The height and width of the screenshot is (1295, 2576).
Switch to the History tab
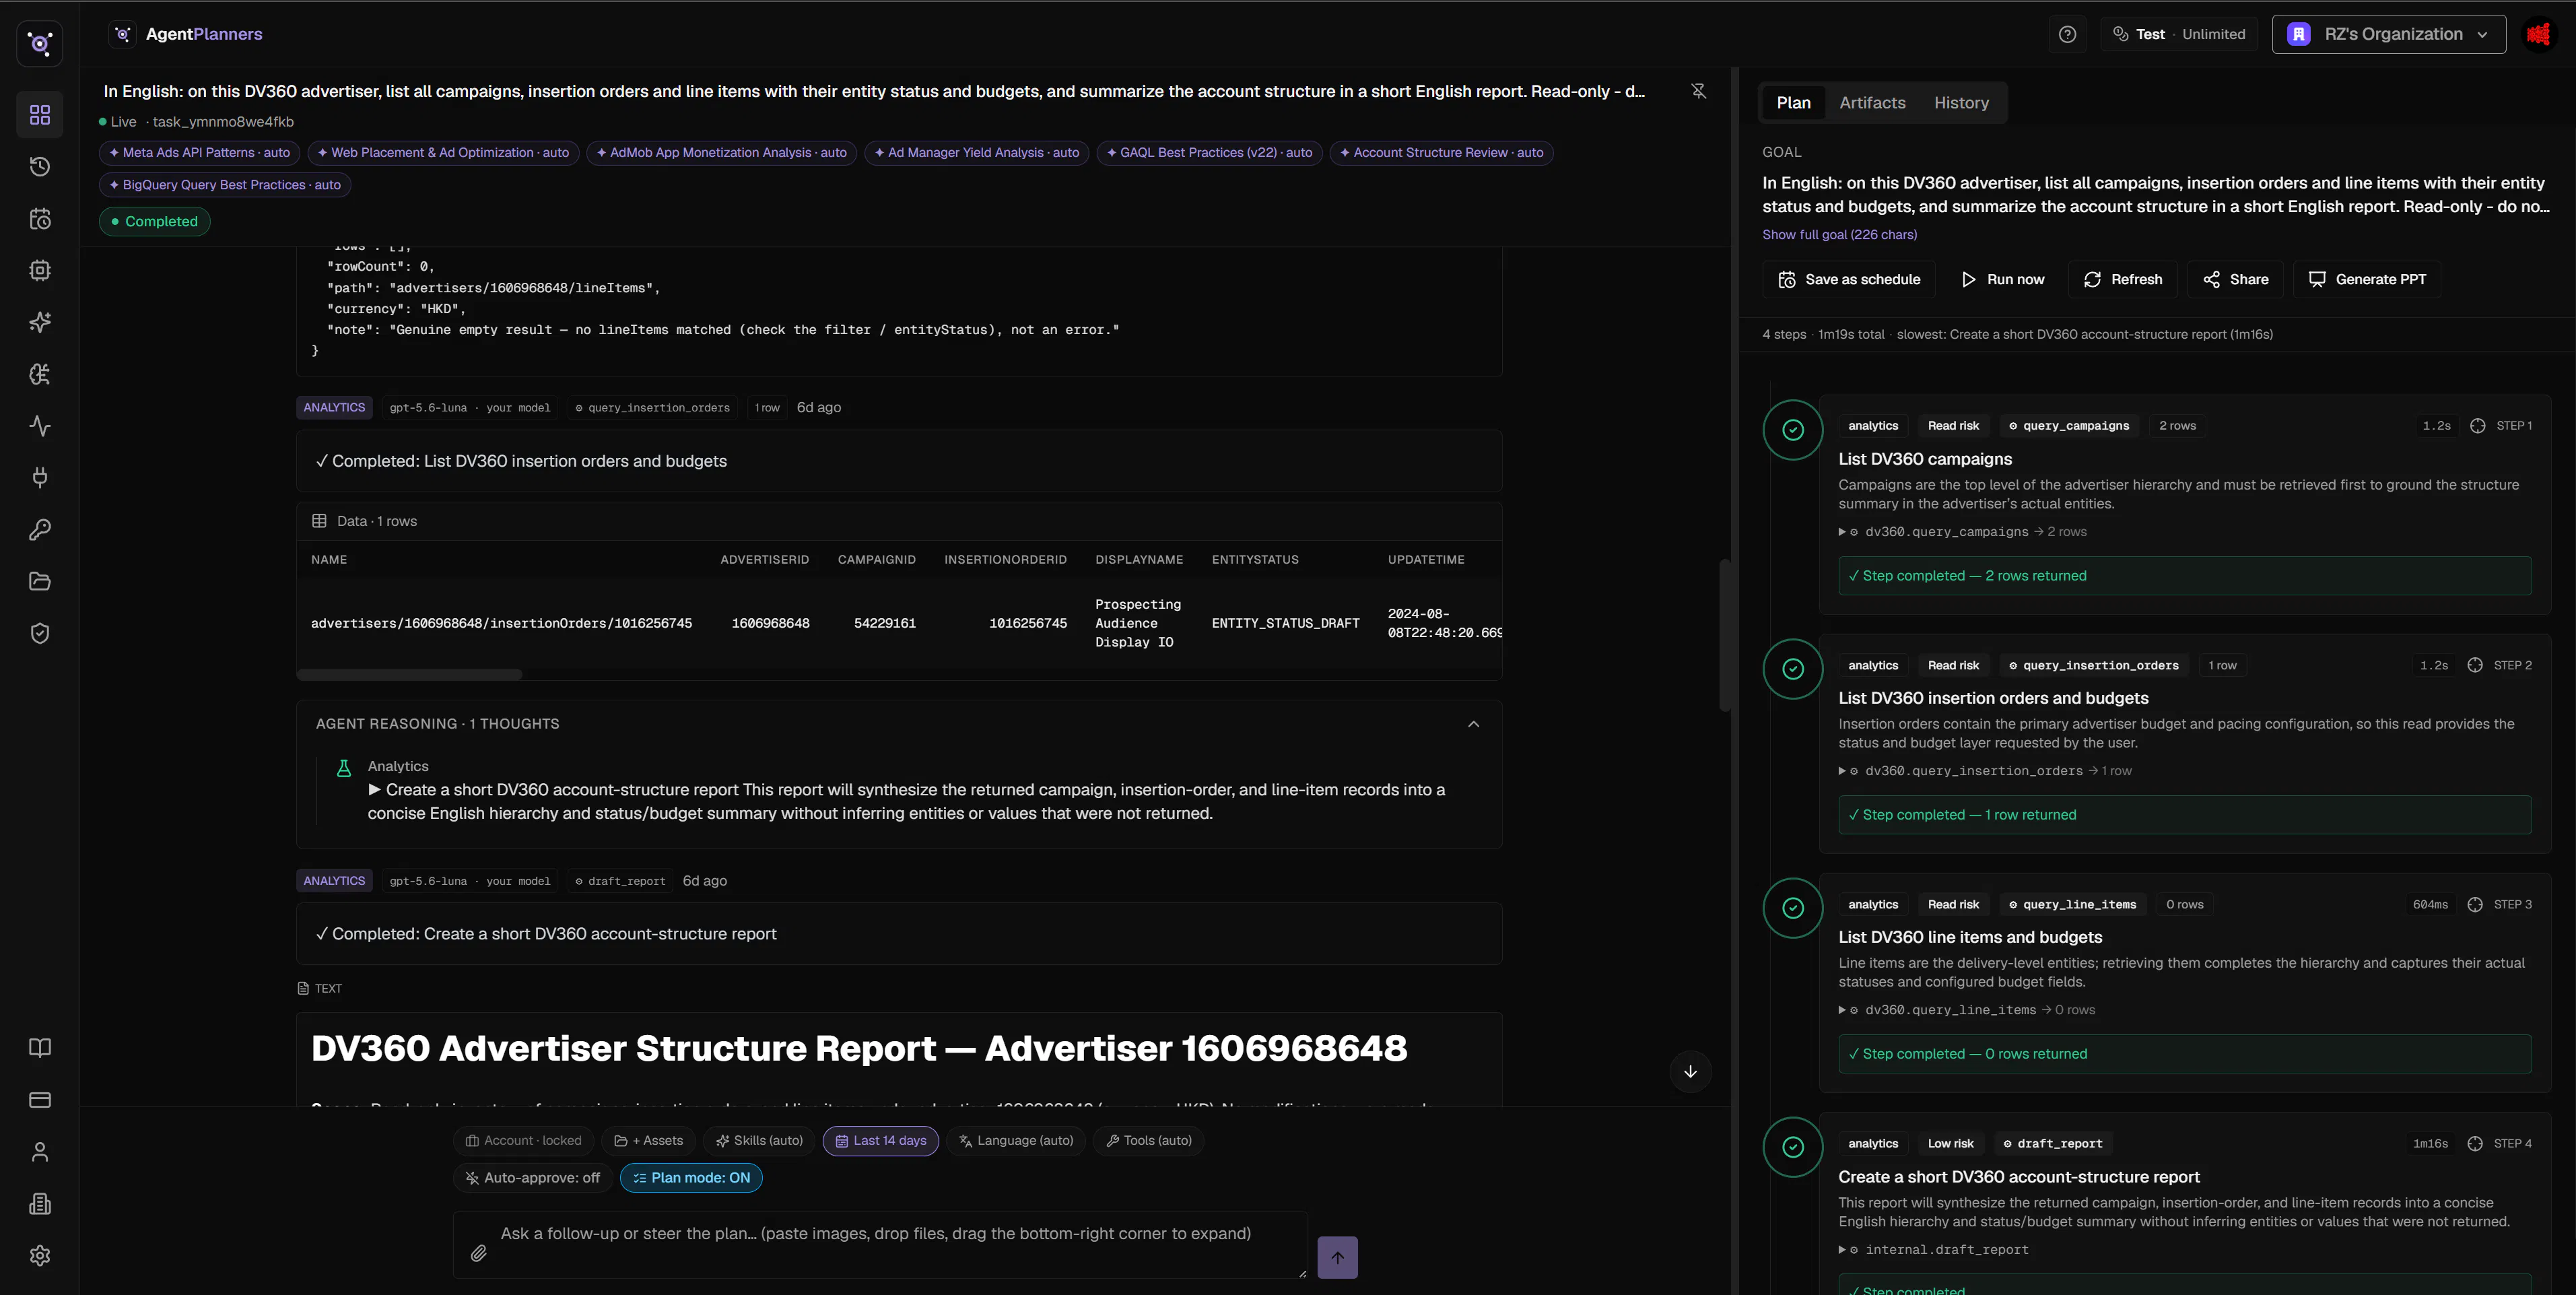[x=1961, y=103]
